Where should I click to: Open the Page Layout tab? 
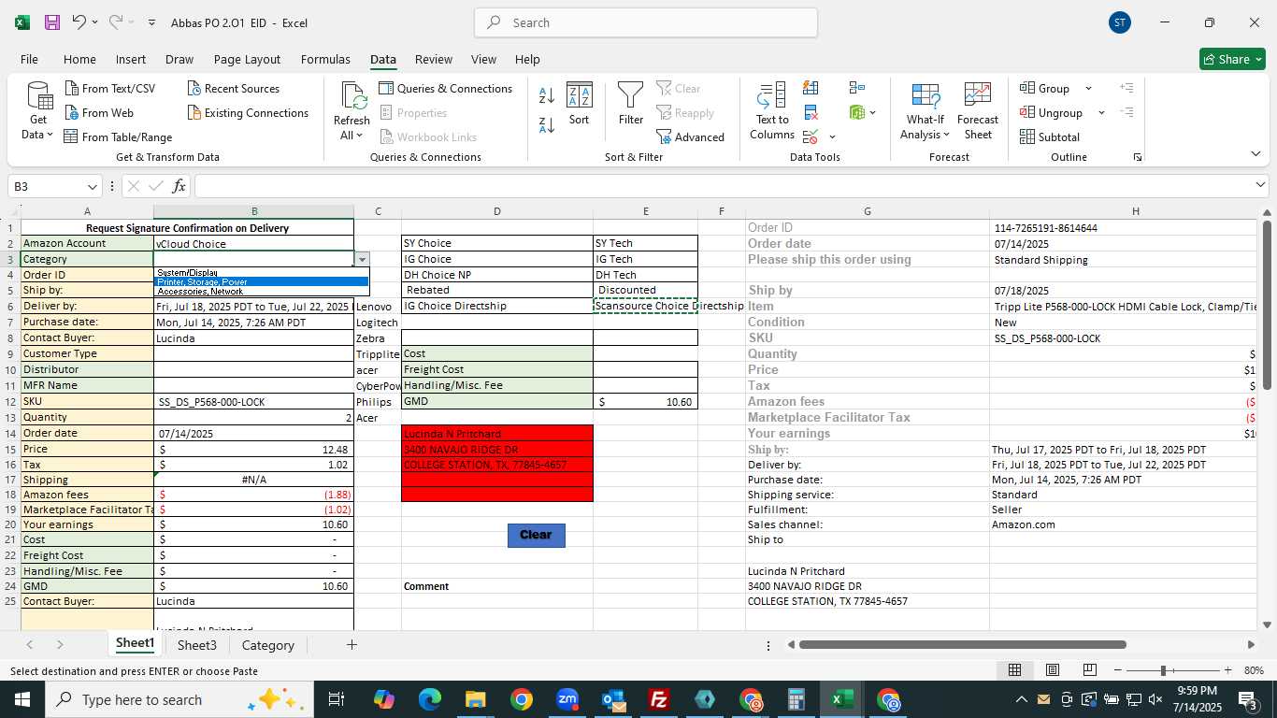tap(247, 59)
